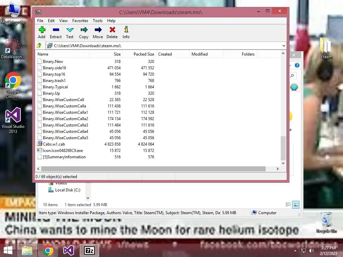Viewport: 343px width, 257px height.
Task: Select the Cabs.w1.cab archive file
Action: coord(54,144)
